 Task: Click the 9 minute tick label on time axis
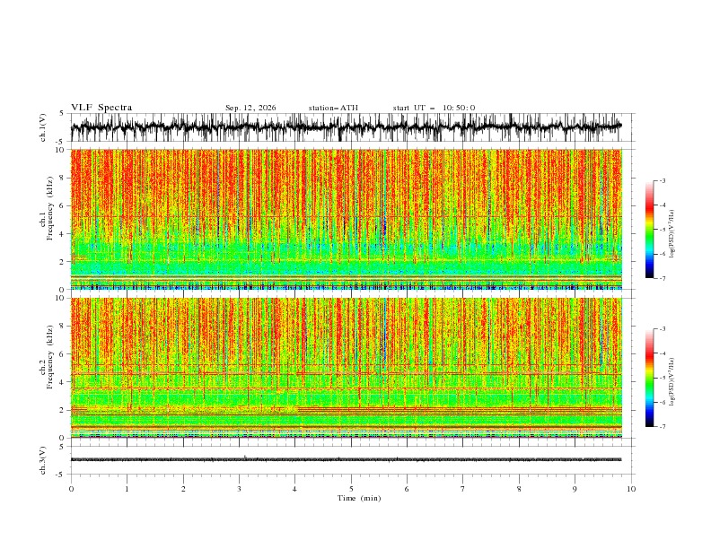point(575,489)
